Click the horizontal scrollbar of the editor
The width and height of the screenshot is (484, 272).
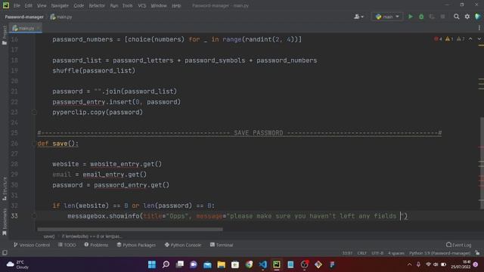coord(130,230)
